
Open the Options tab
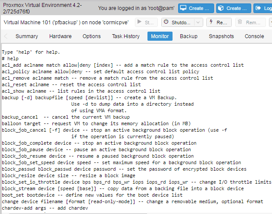point(92,36)
